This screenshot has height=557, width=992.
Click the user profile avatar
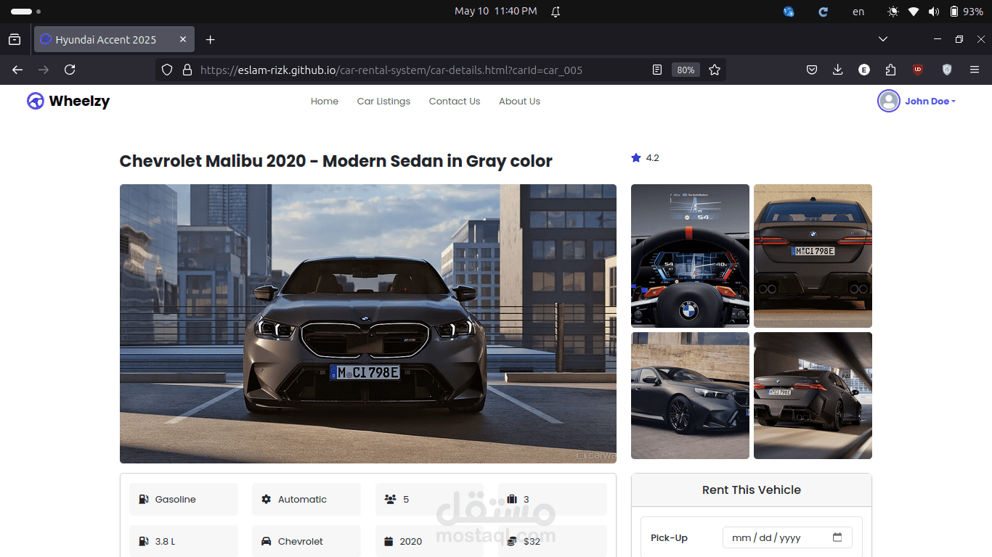(889, 101)
